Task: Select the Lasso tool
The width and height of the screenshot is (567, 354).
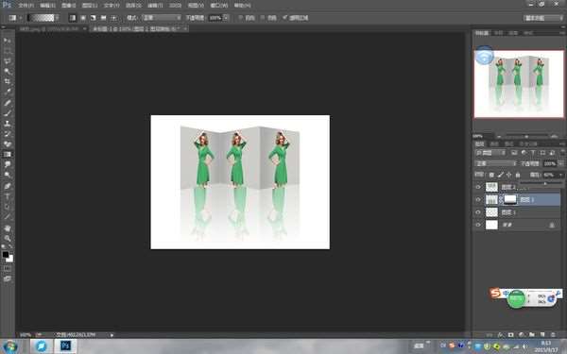Action: pyautogui.click(x=8, y=61)
